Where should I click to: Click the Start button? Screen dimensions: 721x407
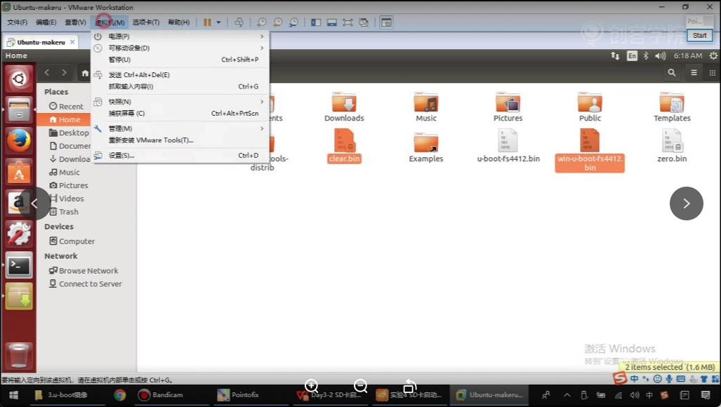point(699,35)
